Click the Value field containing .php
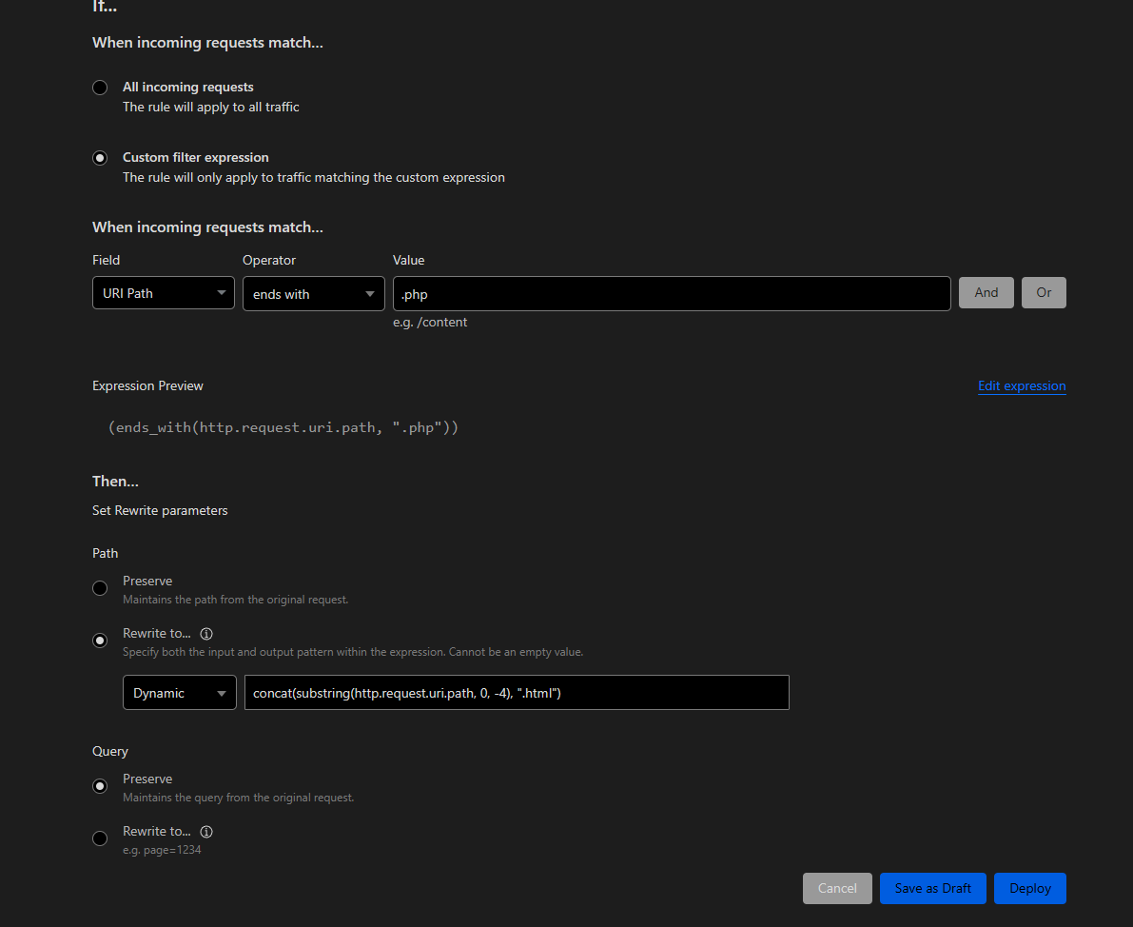The image size is (1133, 927). (x=671, y=293)
